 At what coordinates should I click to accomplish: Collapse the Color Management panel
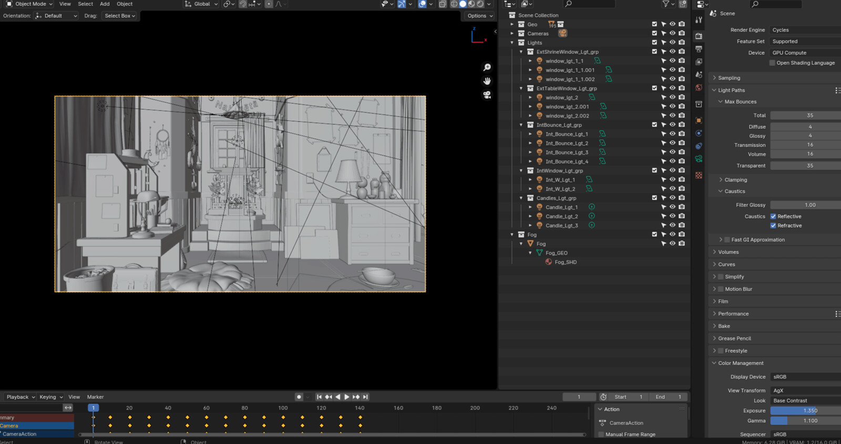[741, 363]
